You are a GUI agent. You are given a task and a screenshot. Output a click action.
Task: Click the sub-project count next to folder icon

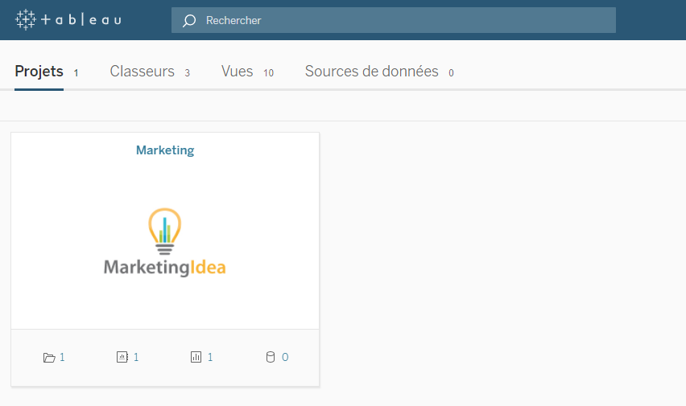(62, 357)
